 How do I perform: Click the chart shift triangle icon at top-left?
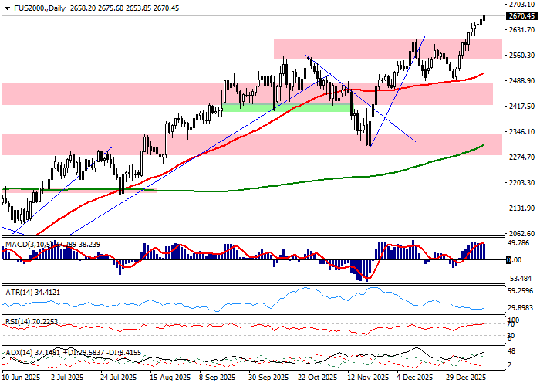pyautogui.click(x=4, y=7)
